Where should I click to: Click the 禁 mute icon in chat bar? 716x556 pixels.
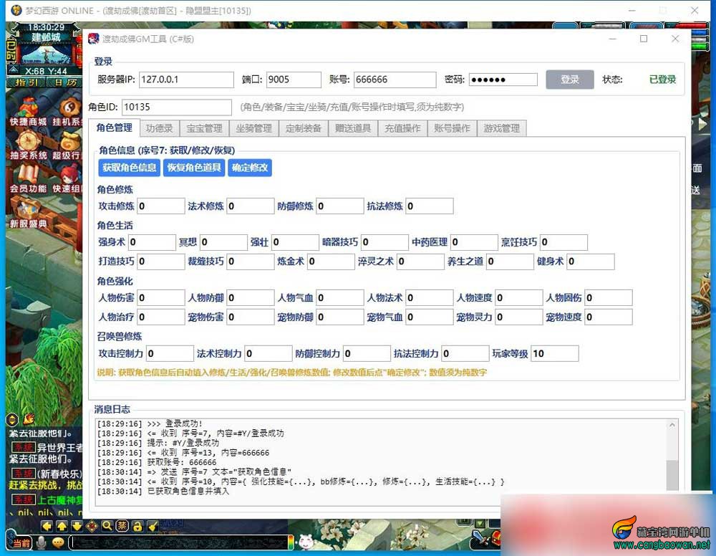click(x=122, y=527)
